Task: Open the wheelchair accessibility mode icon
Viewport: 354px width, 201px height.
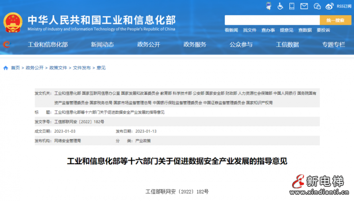Action: tap(280, 6)
